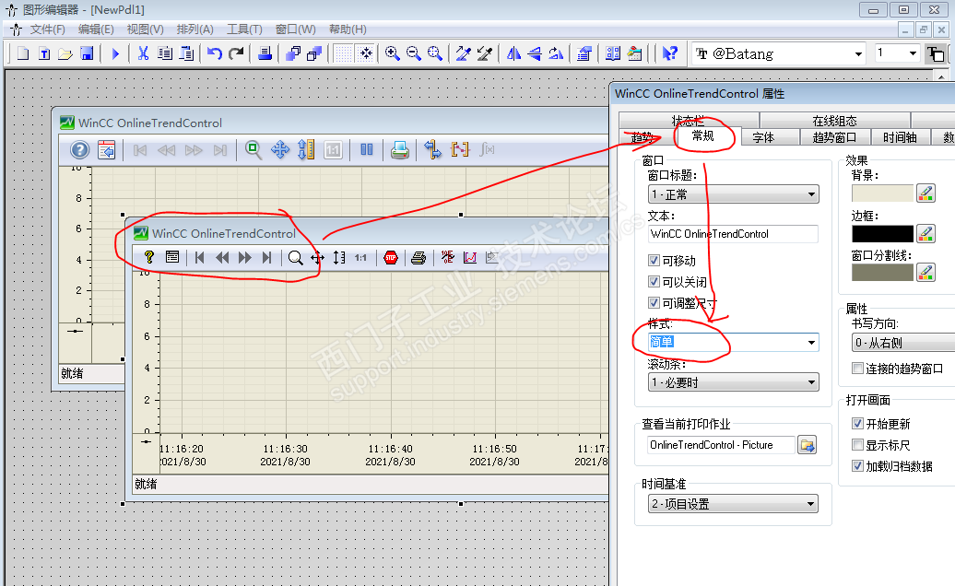Open the 窗口标题 dropdown showing 1 - 正常
955x586 pixels.
click(x=734, y=194)
